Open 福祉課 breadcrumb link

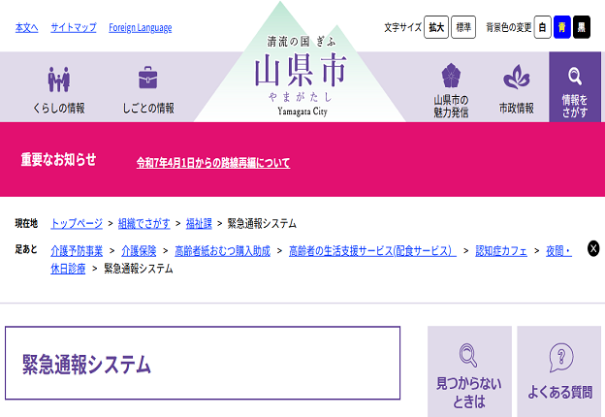tap(198, 223)
